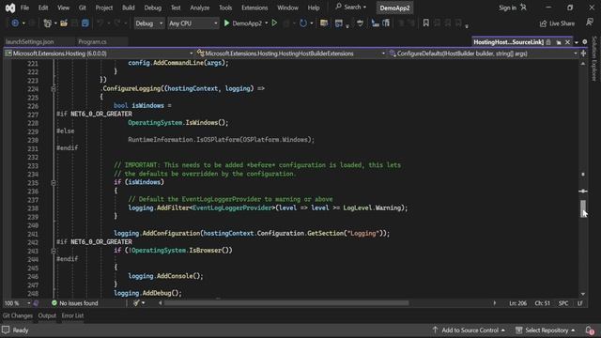Click the split editor plus icon
Viewport: 601px width, 338px height.
tap(583, 54)
